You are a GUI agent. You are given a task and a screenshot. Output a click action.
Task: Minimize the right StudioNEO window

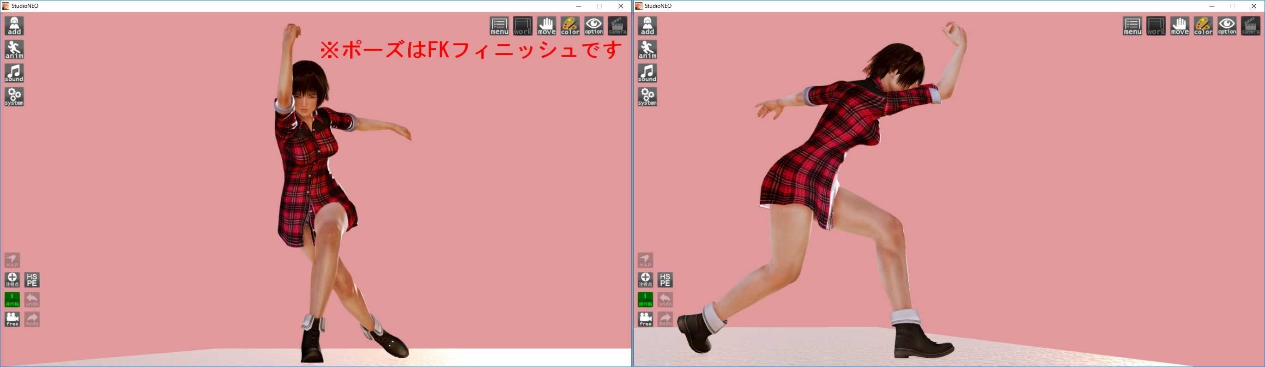coord(1211,6)
